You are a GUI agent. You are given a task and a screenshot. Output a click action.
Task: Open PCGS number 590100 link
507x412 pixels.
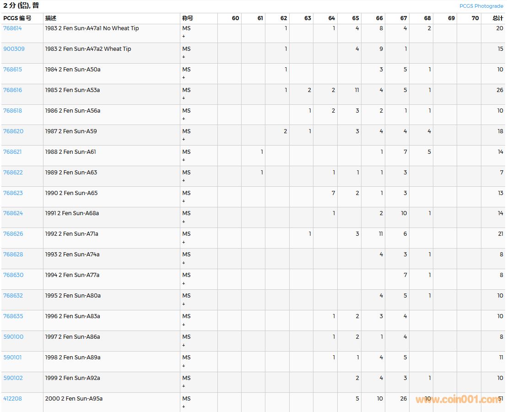tap(13, 337)
